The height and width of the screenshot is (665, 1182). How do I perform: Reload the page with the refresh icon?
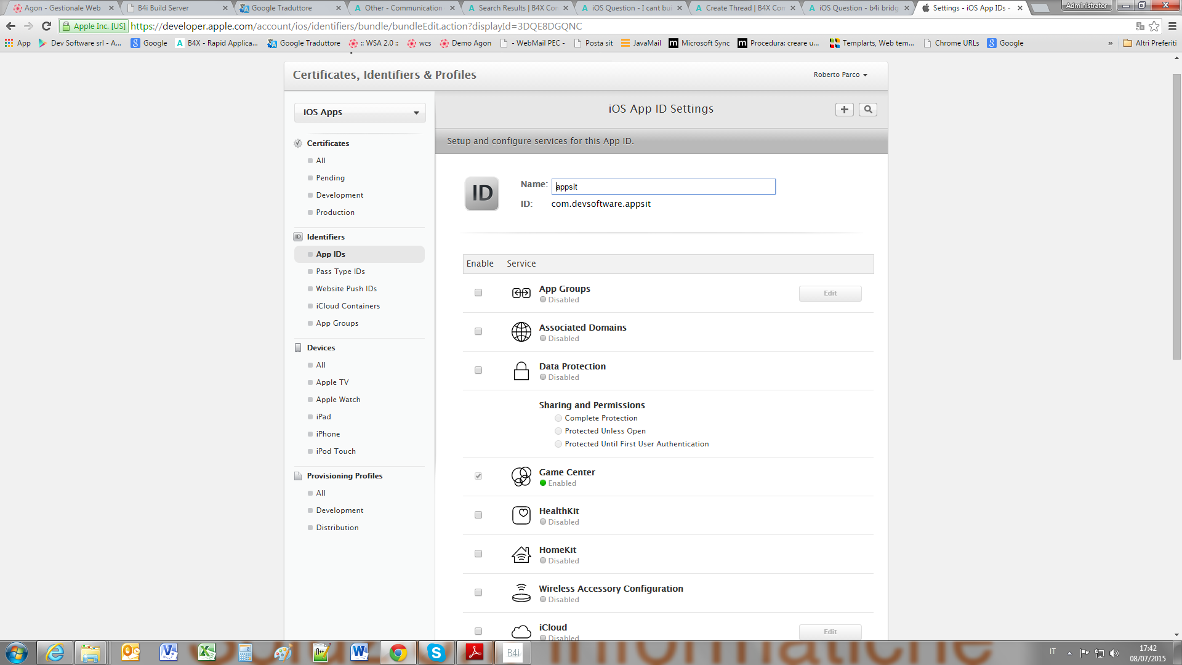click(x=46, y=26)
